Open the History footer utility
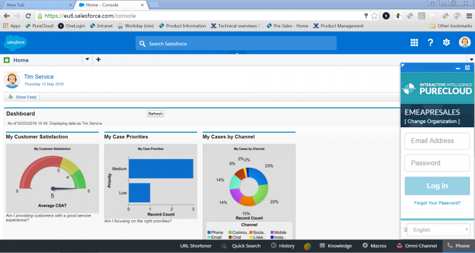The image size is (475, 253). 283,246
